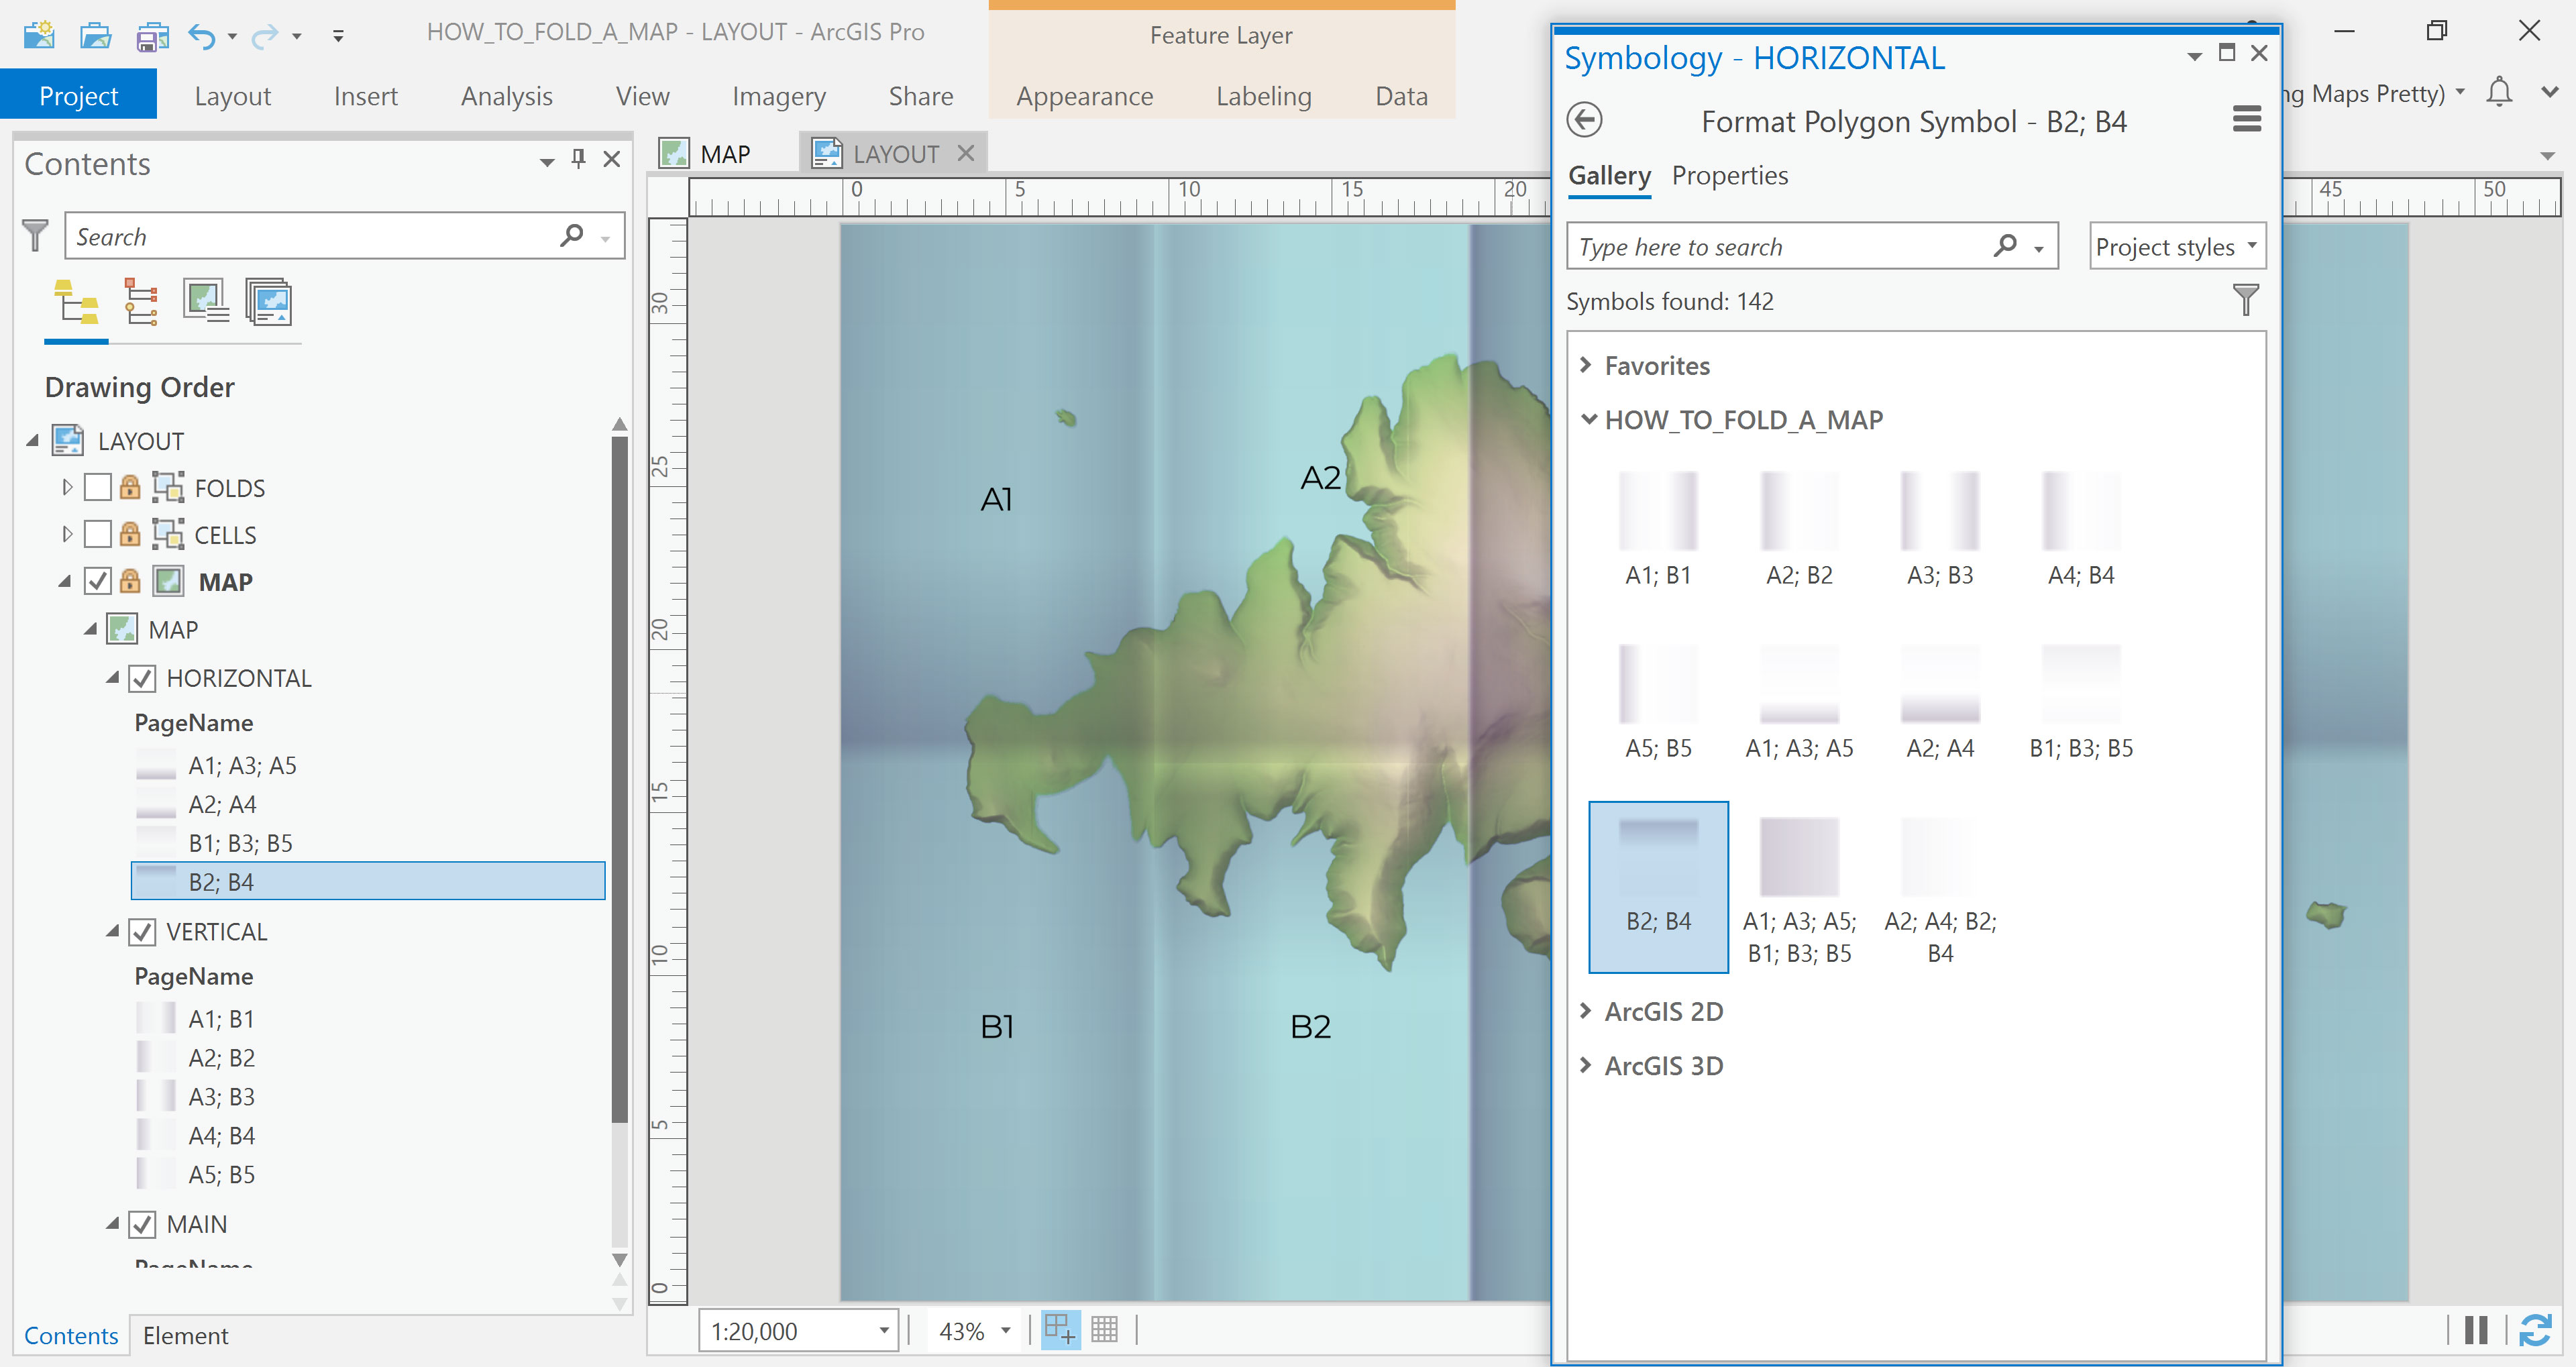Click the back arrow in Symbology pane
This screenshot has height=1367, width=2576.
pos(1584,120)
